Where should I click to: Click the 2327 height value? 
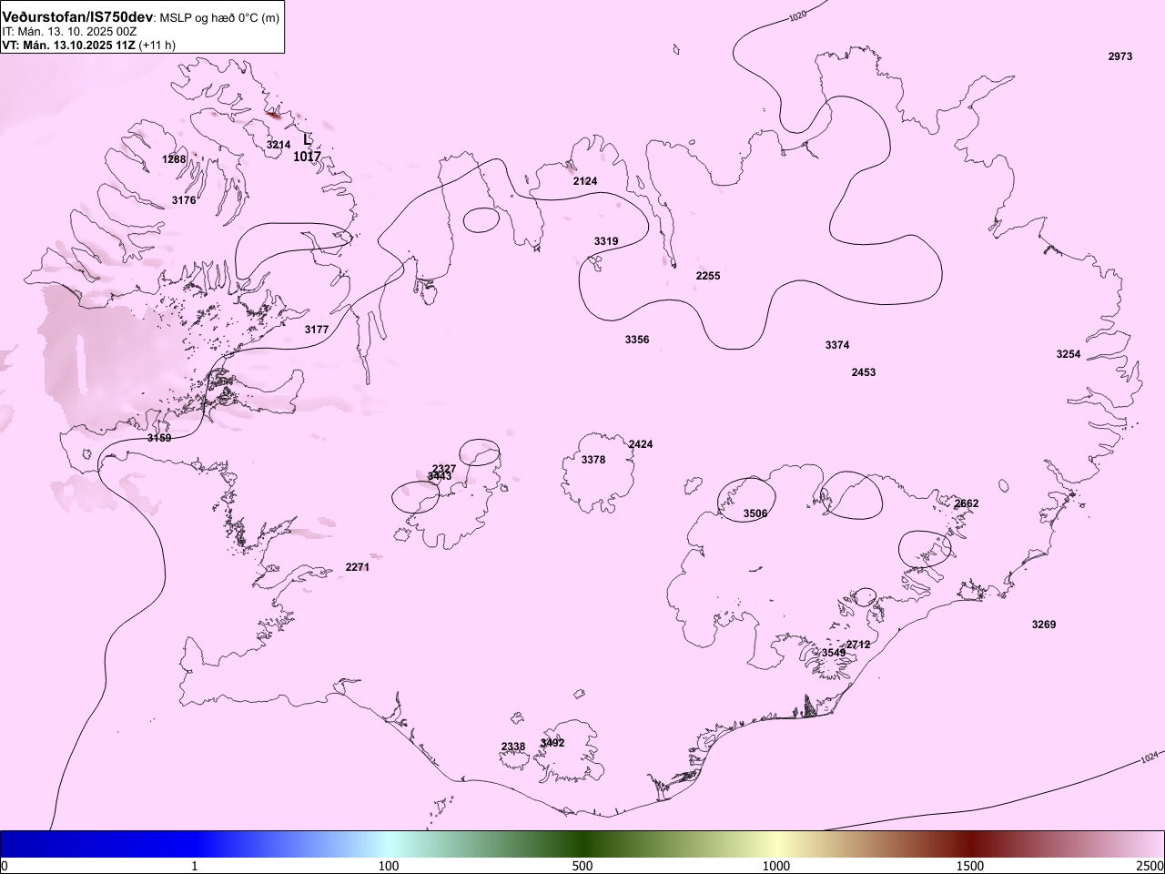[444, 468]
